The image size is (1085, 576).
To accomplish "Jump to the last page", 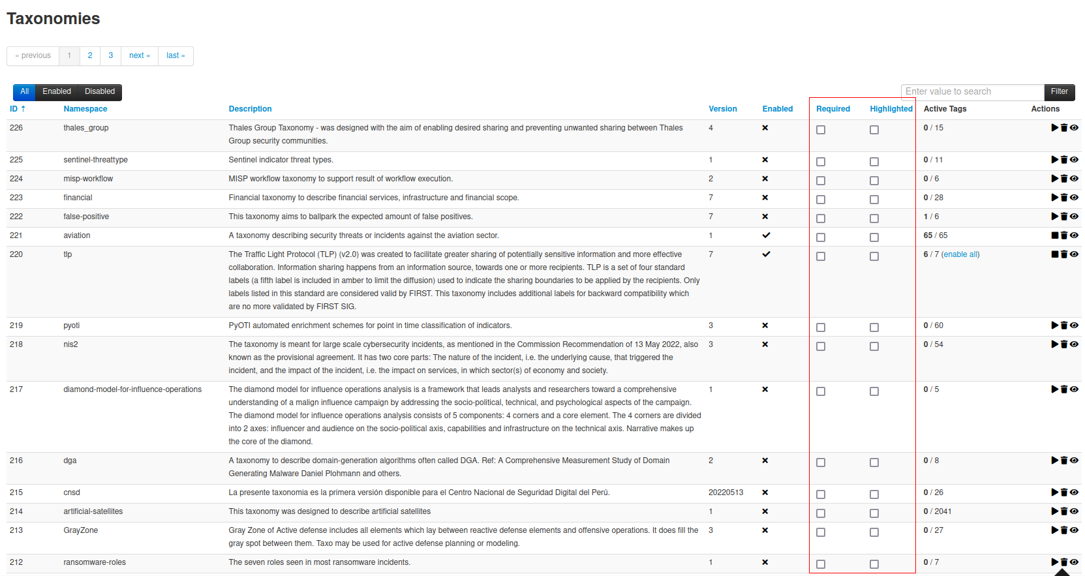I will [x=176, y=55].
